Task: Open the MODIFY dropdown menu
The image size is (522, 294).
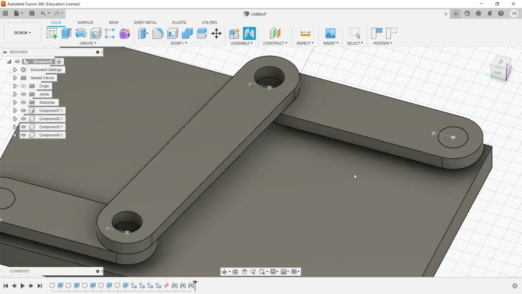Action: click(x=179, y=43)
